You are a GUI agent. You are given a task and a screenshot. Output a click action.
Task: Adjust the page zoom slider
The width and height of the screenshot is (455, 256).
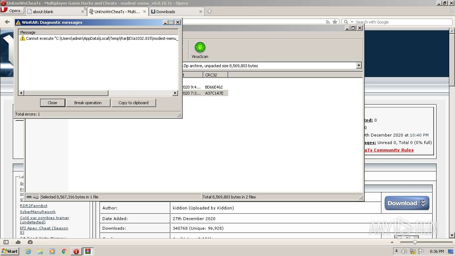pyautogui.click(x=414, y=242)
